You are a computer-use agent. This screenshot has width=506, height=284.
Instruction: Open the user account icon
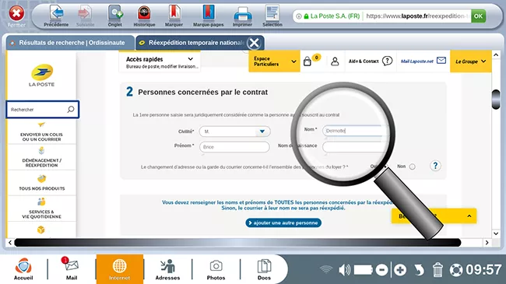click(x=335, y=61)
